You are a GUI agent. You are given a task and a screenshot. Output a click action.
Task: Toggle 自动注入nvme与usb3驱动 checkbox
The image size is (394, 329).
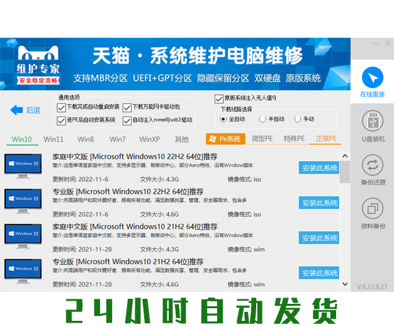pos(127,121)
